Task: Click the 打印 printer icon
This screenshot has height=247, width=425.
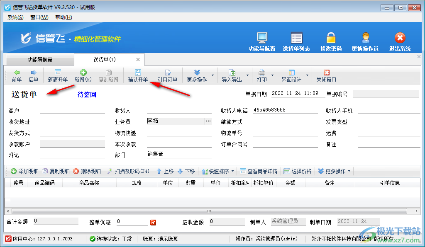Action: click(261, 72)
